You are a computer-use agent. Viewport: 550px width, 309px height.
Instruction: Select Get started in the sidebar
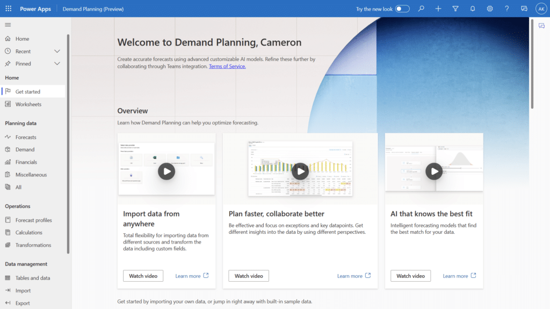coord(33,91)
